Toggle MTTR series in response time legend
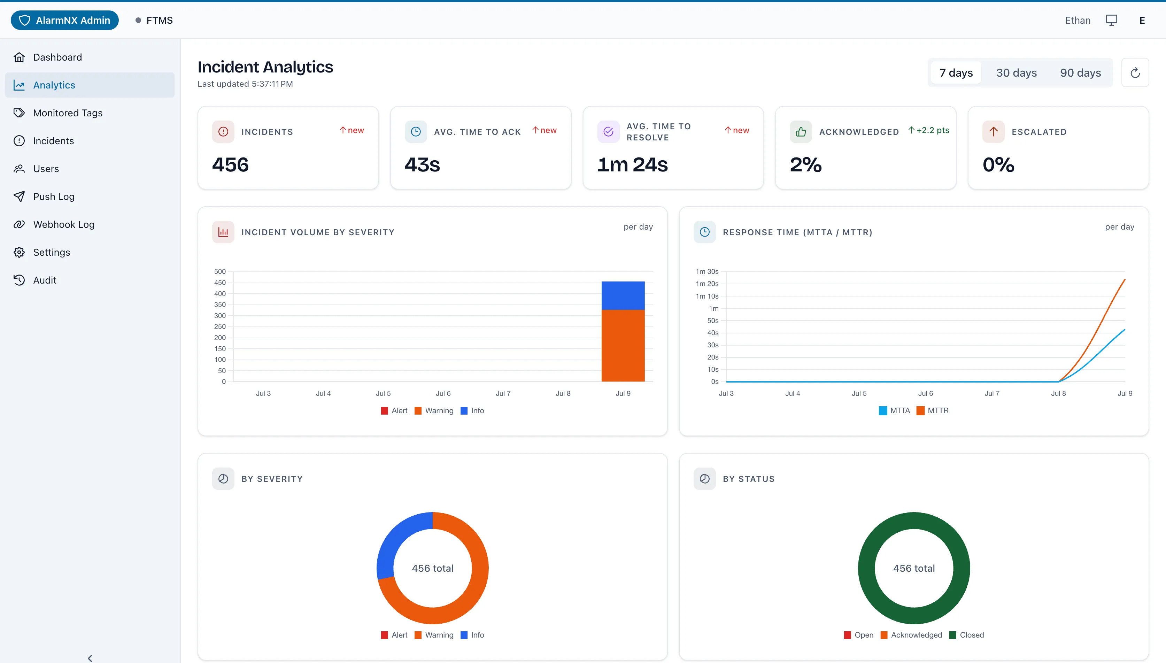The width and height of the screenshot is (1166, 663). tap(933, 410)
